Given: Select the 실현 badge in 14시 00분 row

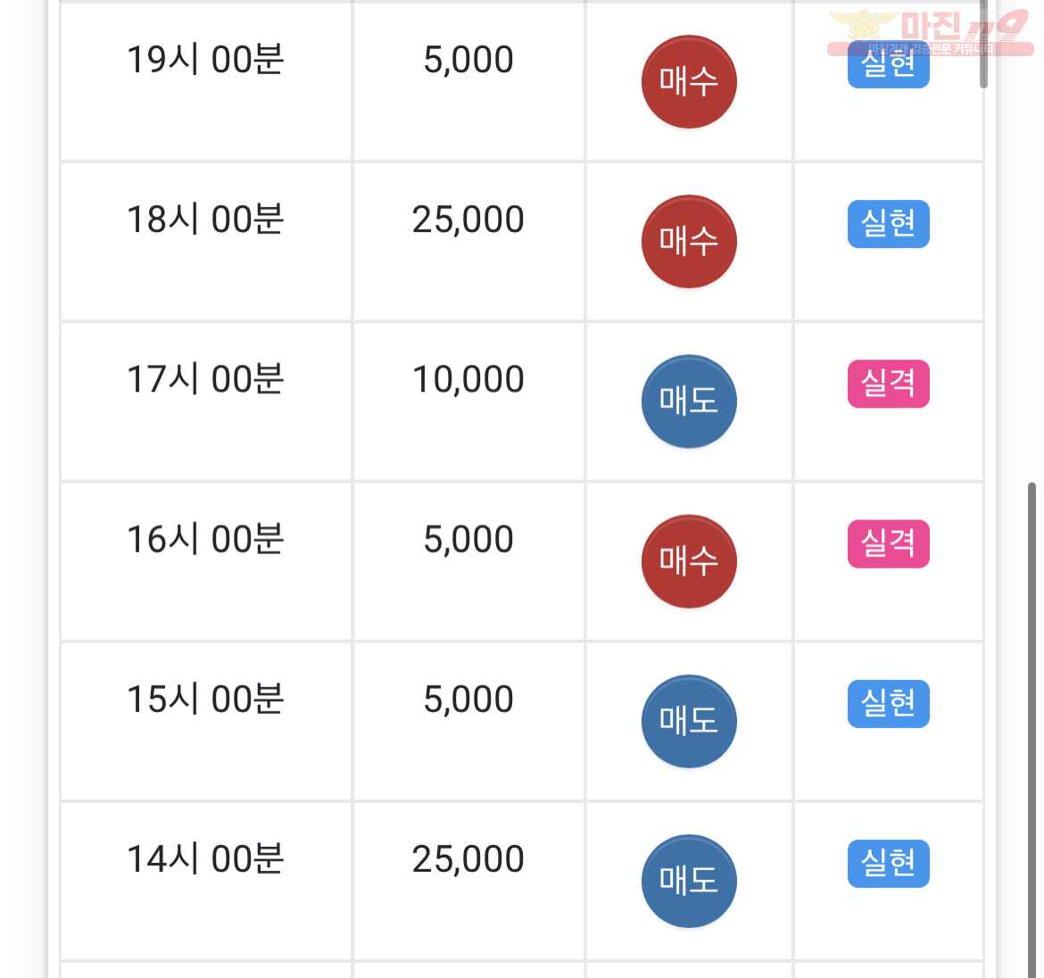Looking at the screenshot, I should (x=888, y=863).
